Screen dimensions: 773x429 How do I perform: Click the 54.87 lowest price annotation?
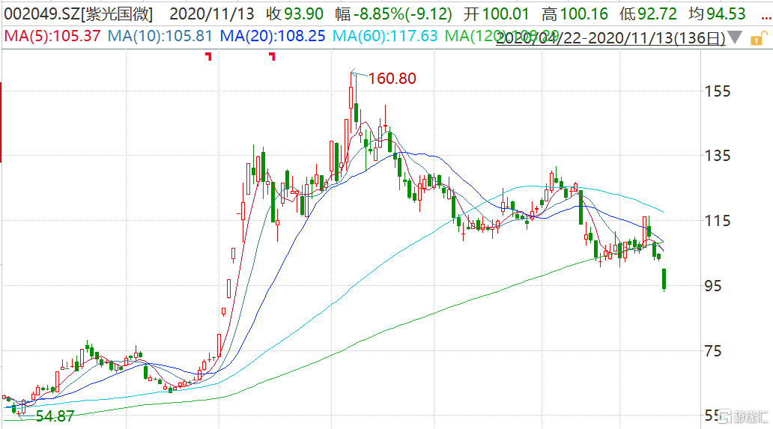point(55,416)
